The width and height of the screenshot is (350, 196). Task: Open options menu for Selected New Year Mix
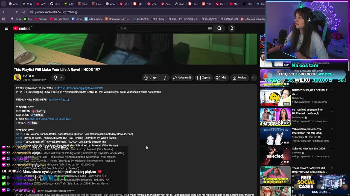(332, 149)
